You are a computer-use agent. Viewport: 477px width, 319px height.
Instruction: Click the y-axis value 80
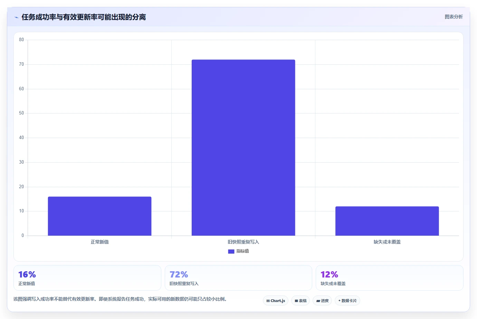click(x=21, y=40)
